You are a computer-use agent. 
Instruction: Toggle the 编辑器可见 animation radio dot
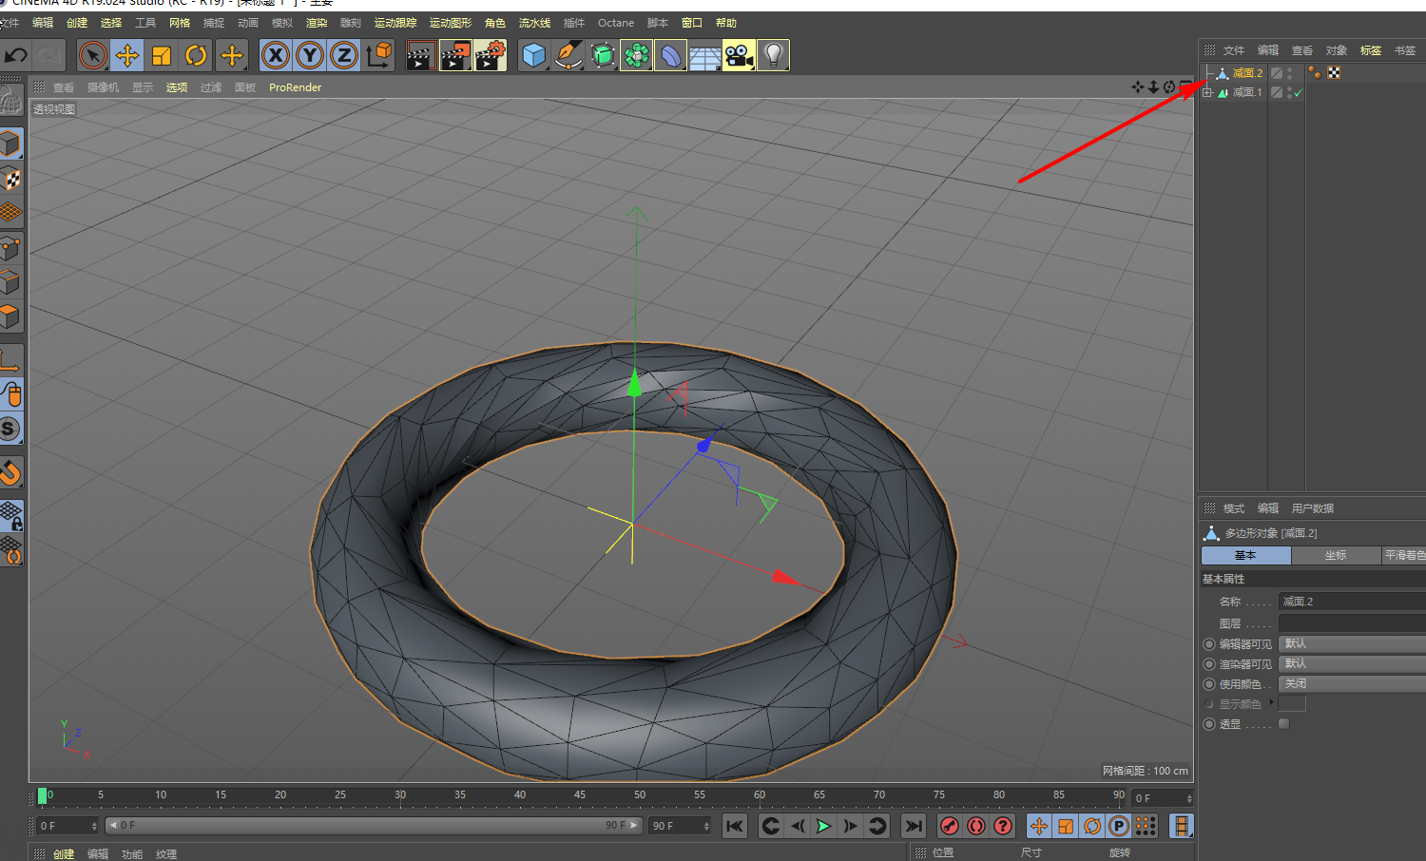point(1209,644)
